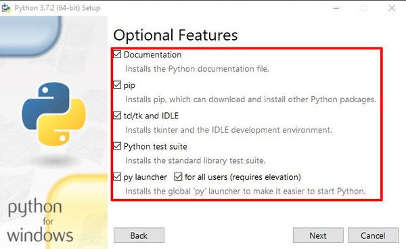This screenshot has height=249, width=406.
Task: Uncheck the Documentation checkbox
Action: 117,54
